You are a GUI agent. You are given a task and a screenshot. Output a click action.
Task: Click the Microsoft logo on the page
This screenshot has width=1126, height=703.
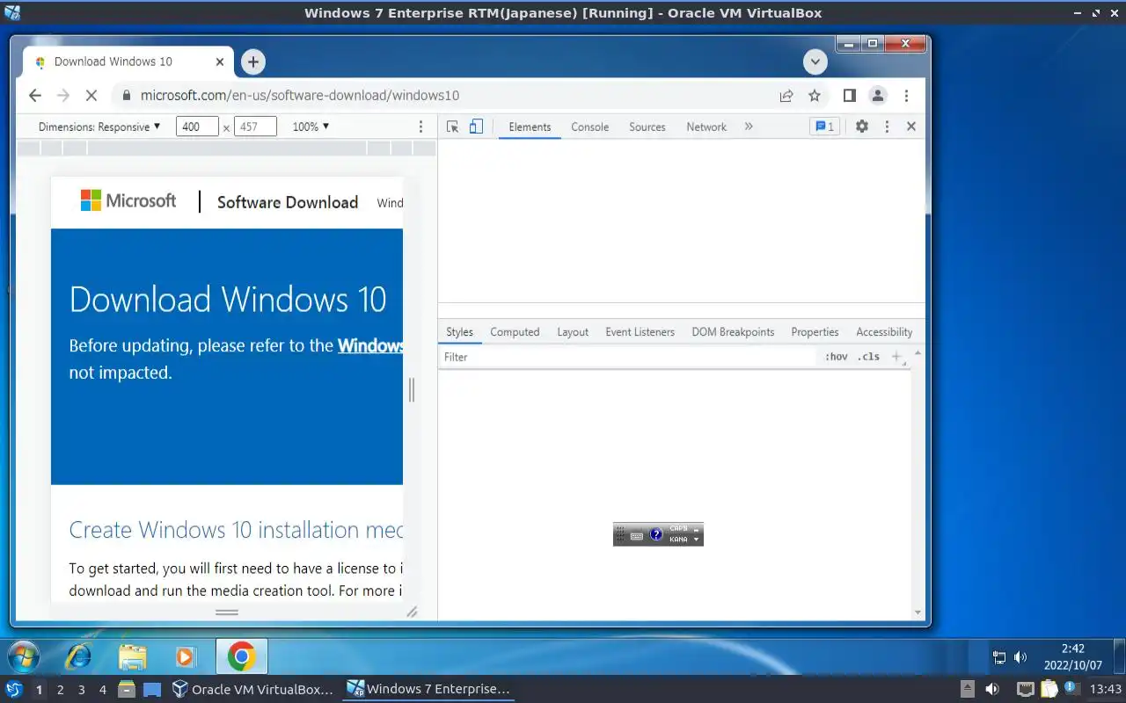[x=128, y=201]
